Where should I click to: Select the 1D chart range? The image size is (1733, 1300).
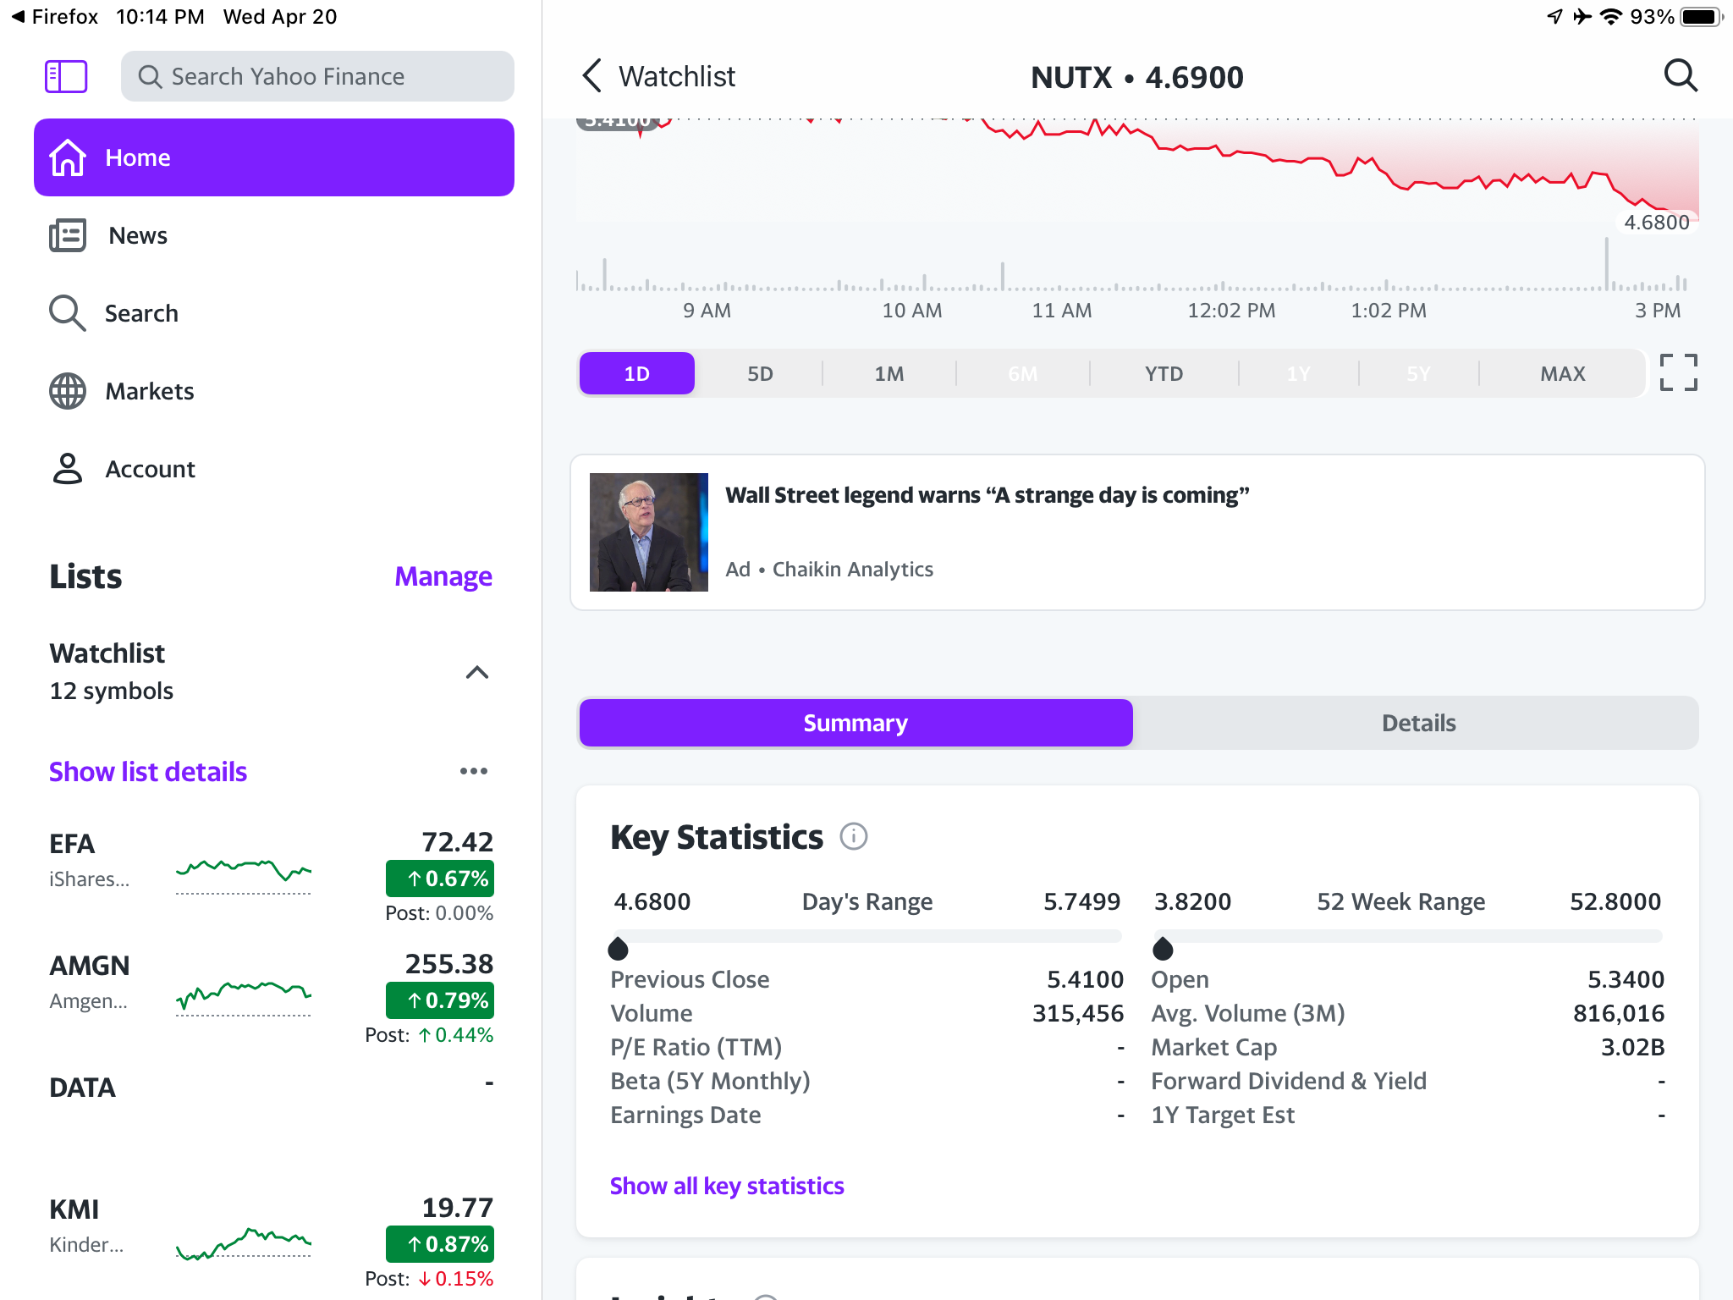[636, 373]
